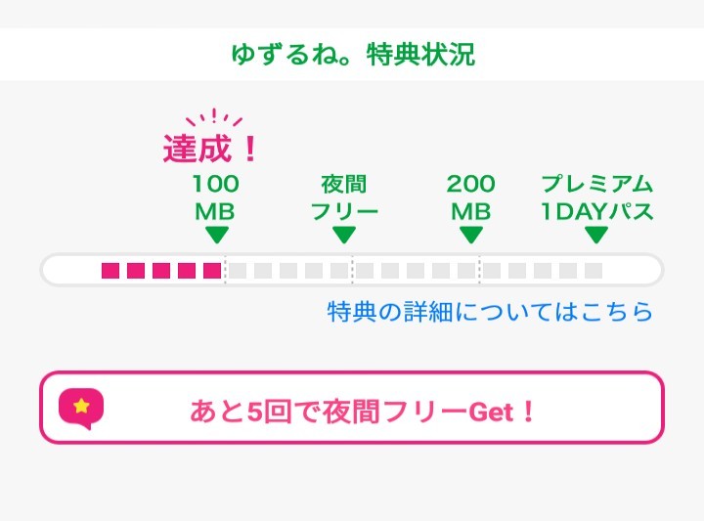This screenshot has height=521, width=704.
Task: Click the fifth pink progress square
Action: click(212, 270)
